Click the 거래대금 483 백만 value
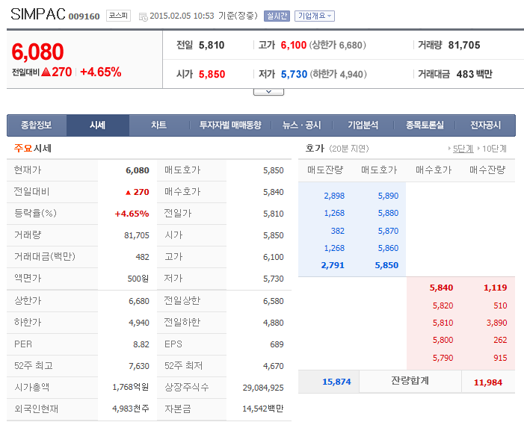This screenshot has height=425, width=524. click(x=474, y=74)
